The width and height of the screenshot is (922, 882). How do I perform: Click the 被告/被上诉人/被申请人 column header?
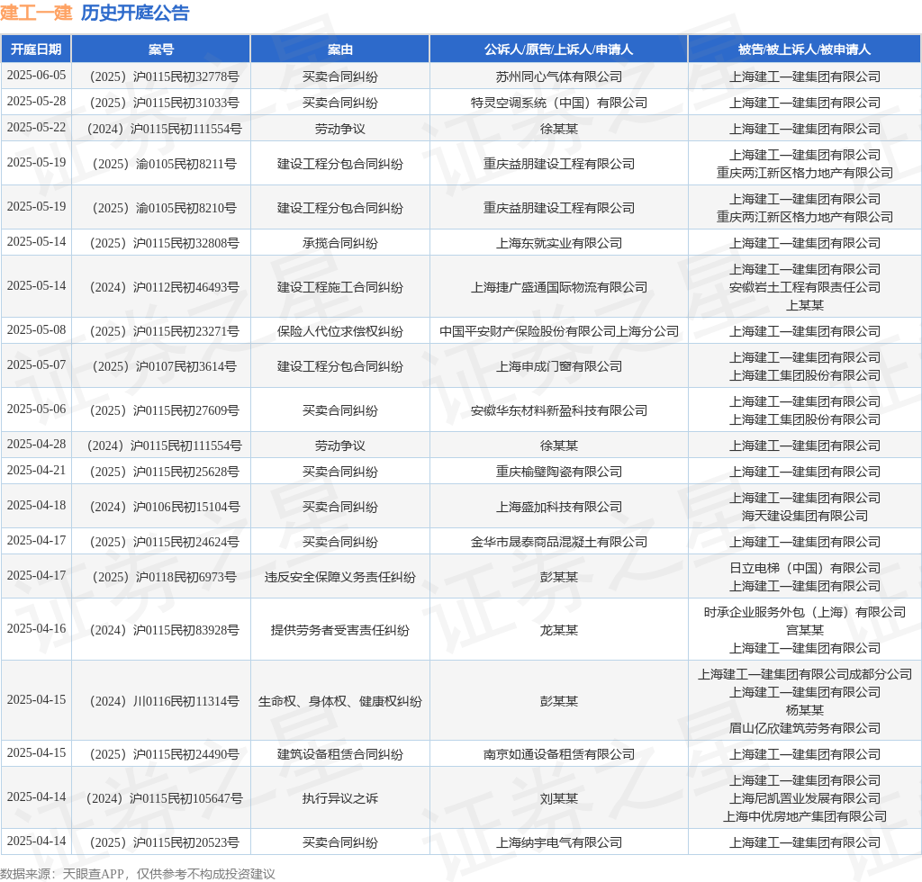(x=804, y=49)
